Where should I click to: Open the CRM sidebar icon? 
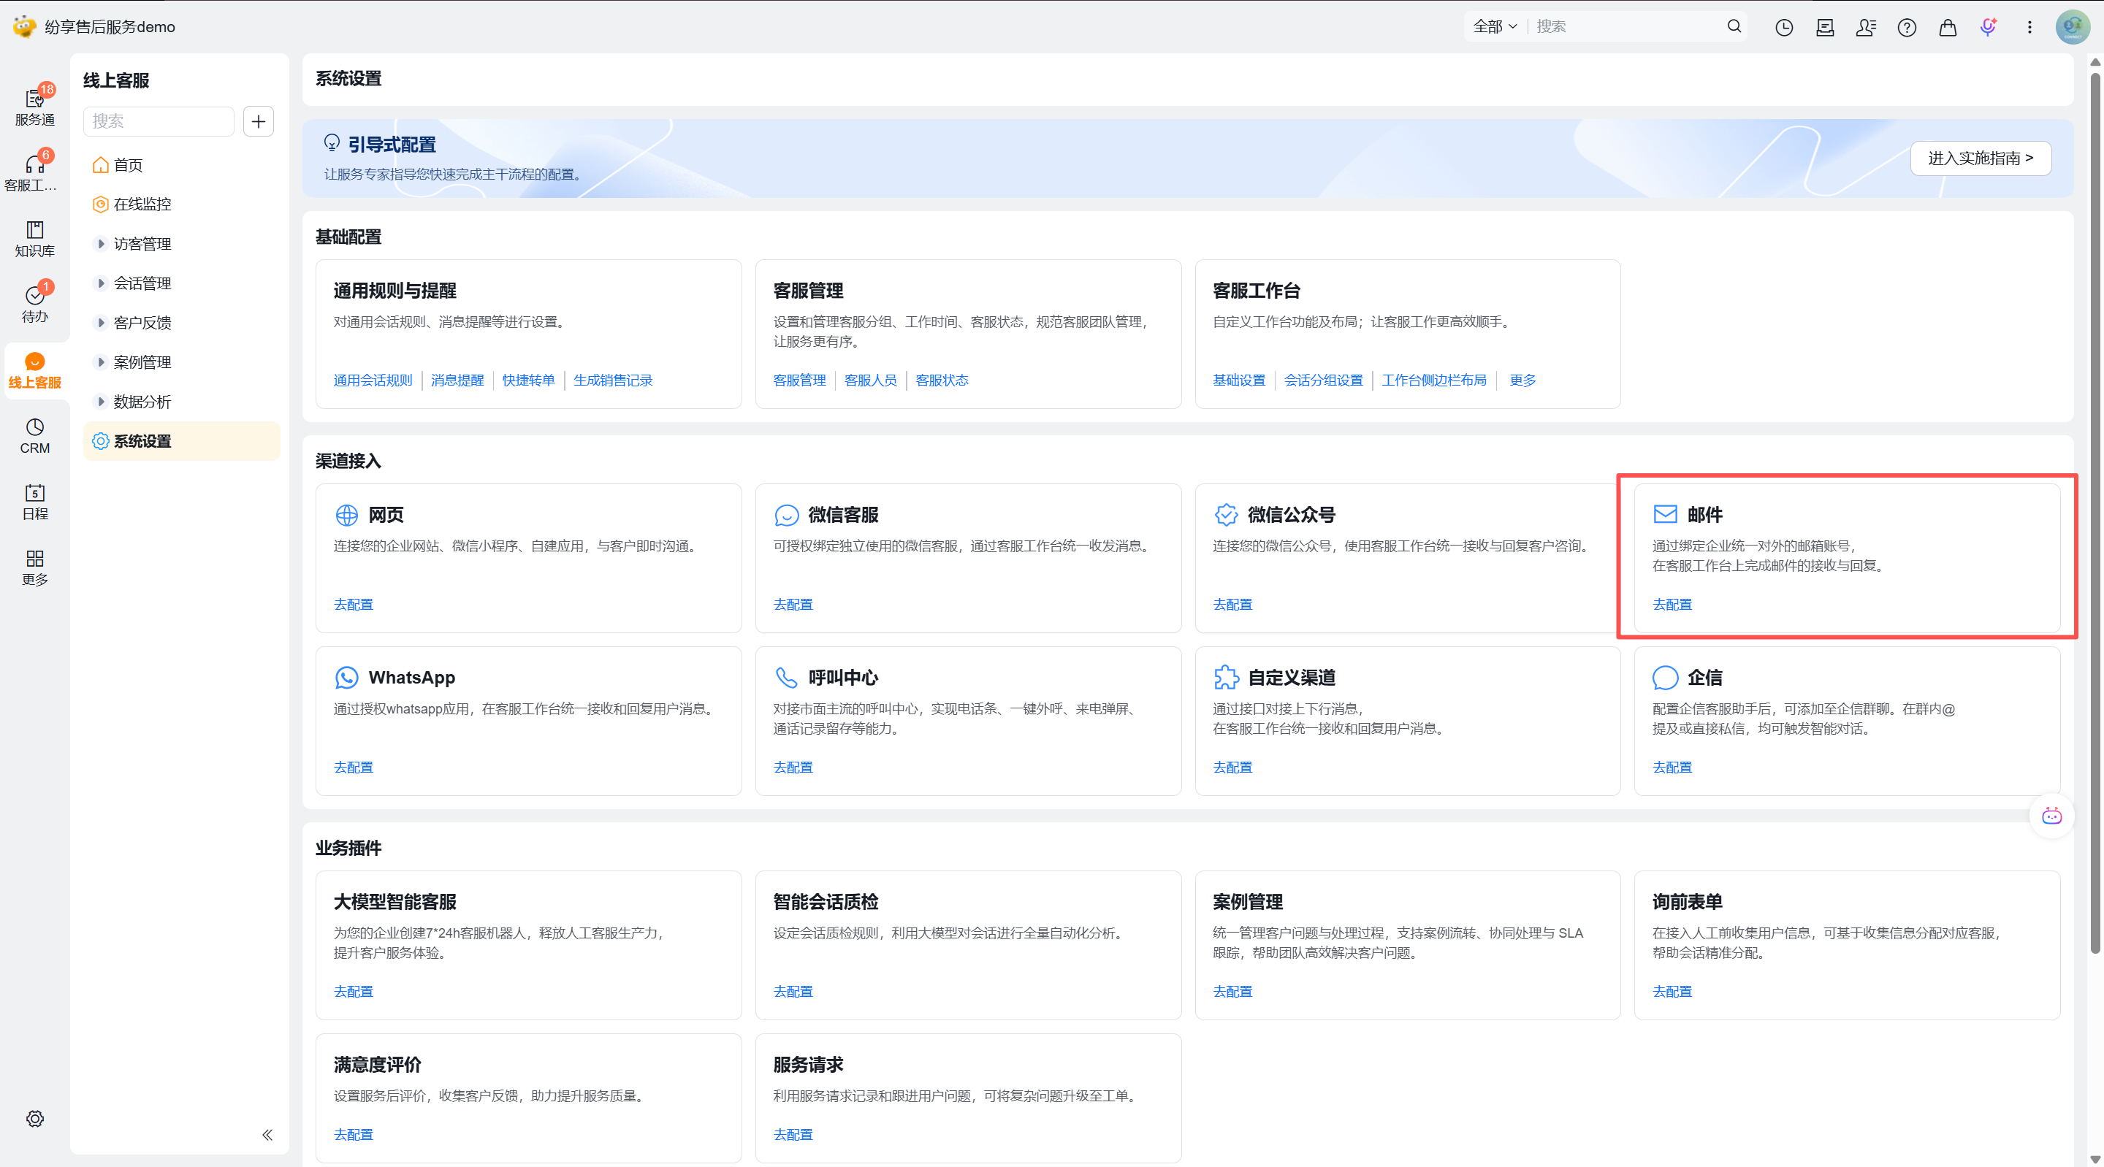point(34,436)
